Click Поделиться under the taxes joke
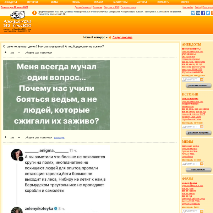This screenshot has width=213, height=213. 46,53
